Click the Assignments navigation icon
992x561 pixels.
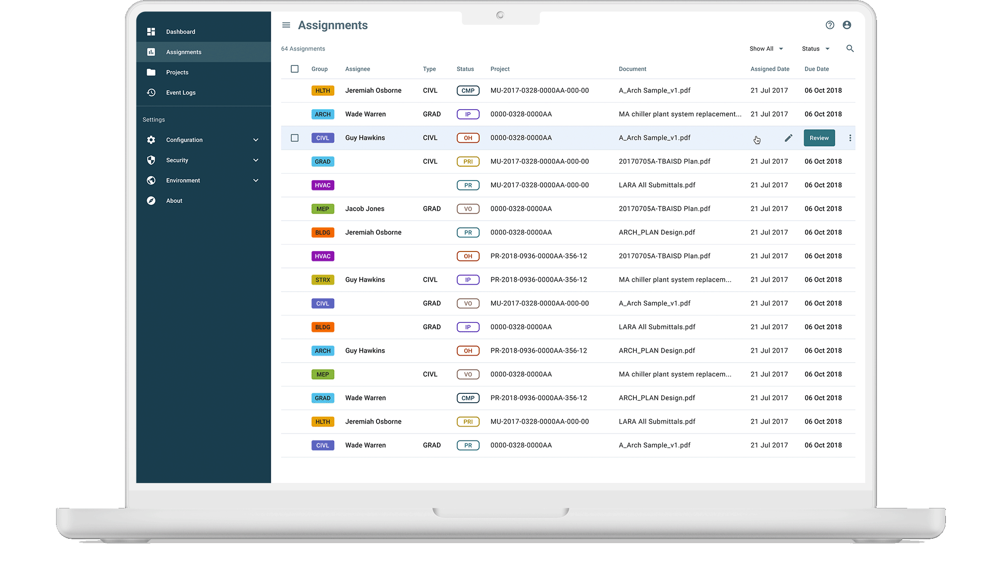point(151,51)
